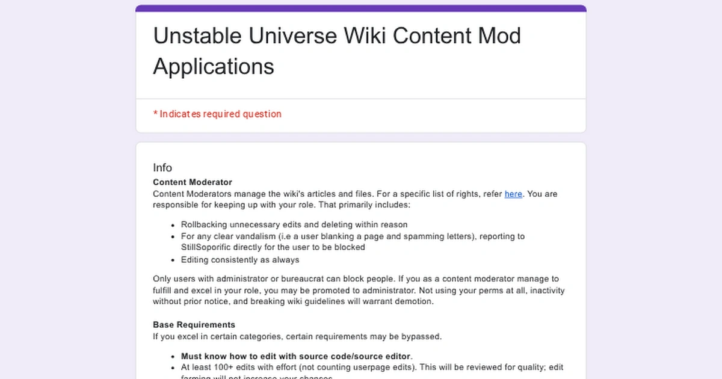Select the 'Info' section heading

162,167
